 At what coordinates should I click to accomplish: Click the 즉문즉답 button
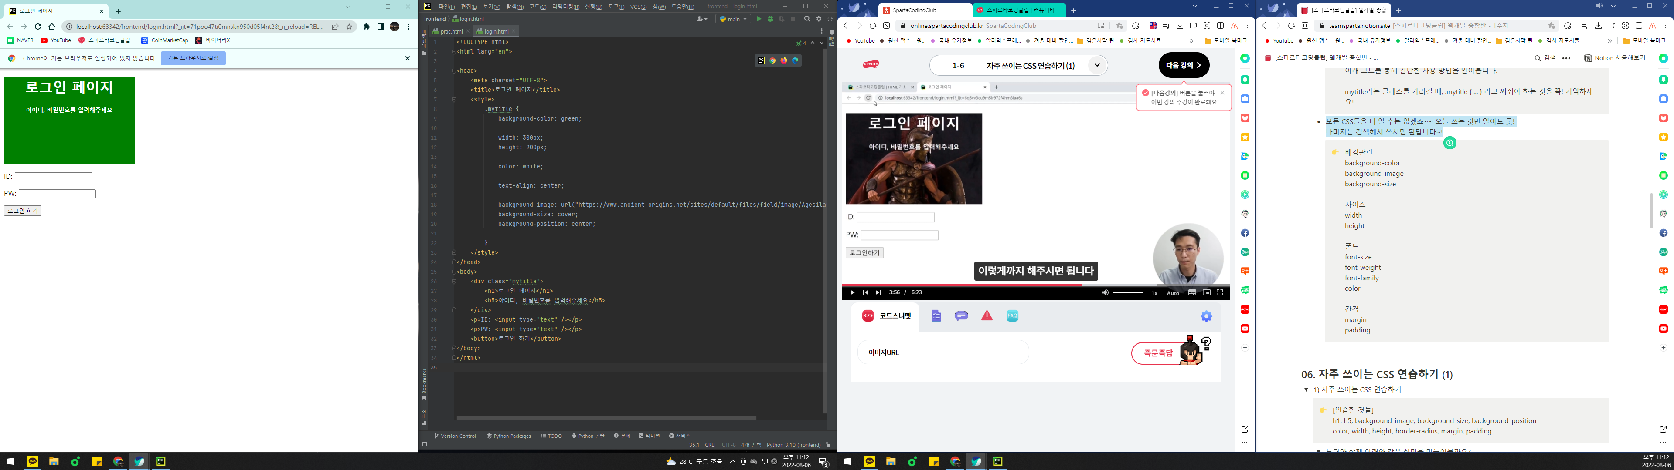coord(1158,353)
